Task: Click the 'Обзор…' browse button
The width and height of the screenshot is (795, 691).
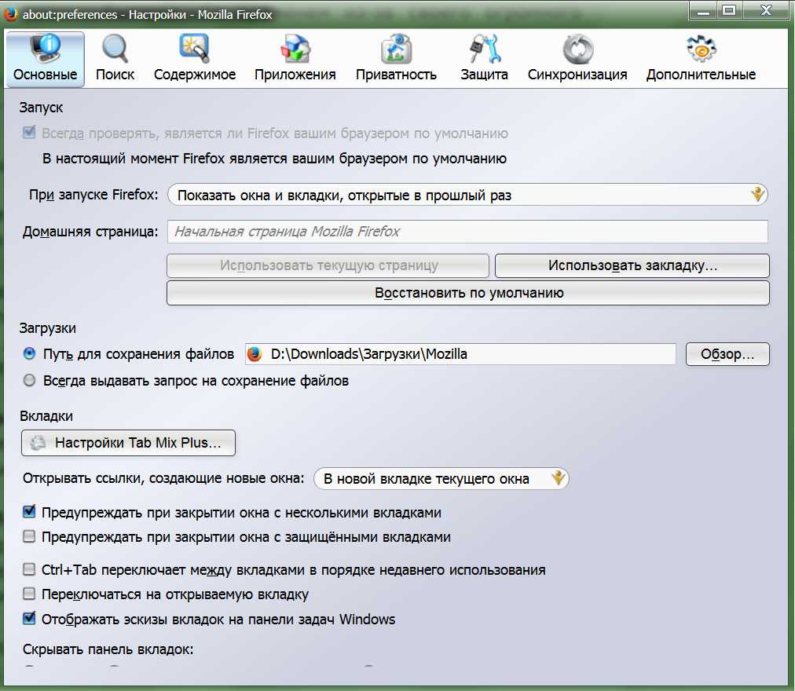Action: (x=727, y=354)
